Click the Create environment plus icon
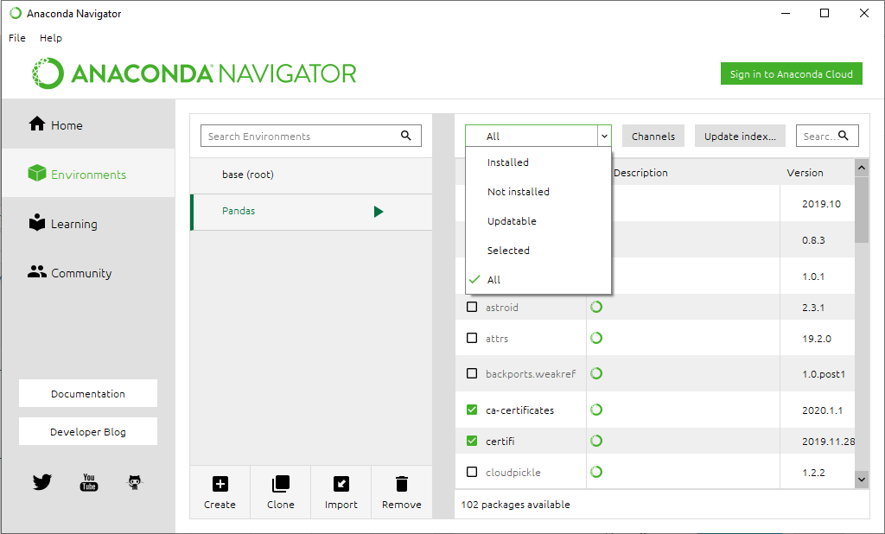This screenshot has width=885, height=534. tap(220, 484)
